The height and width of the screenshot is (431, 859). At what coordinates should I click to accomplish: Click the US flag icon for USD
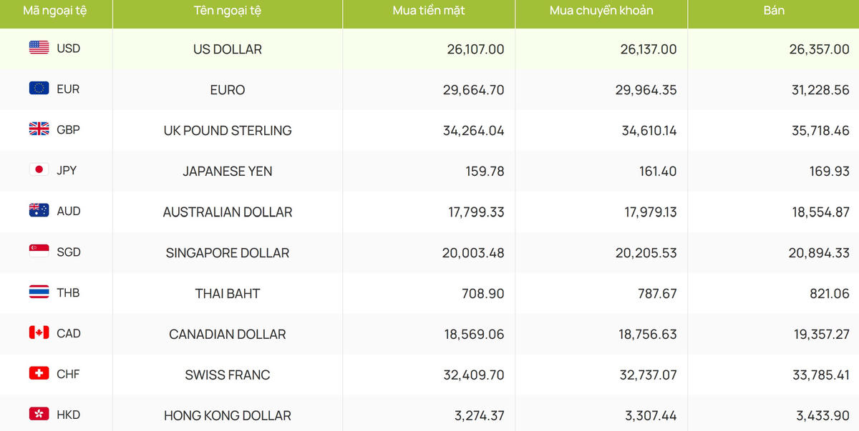39,48
